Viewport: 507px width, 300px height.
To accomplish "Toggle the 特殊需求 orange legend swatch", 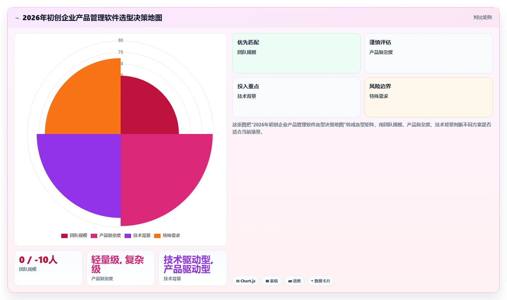I will point(157,236).
